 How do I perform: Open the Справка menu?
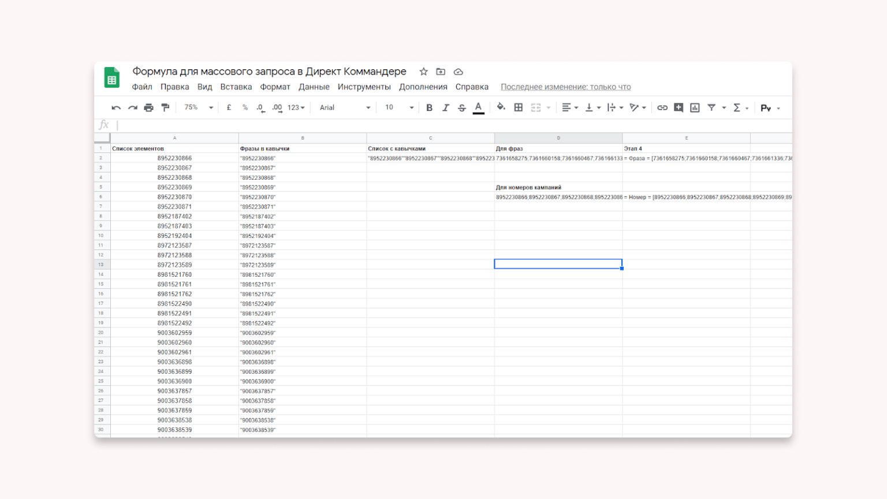coord(472,87)
